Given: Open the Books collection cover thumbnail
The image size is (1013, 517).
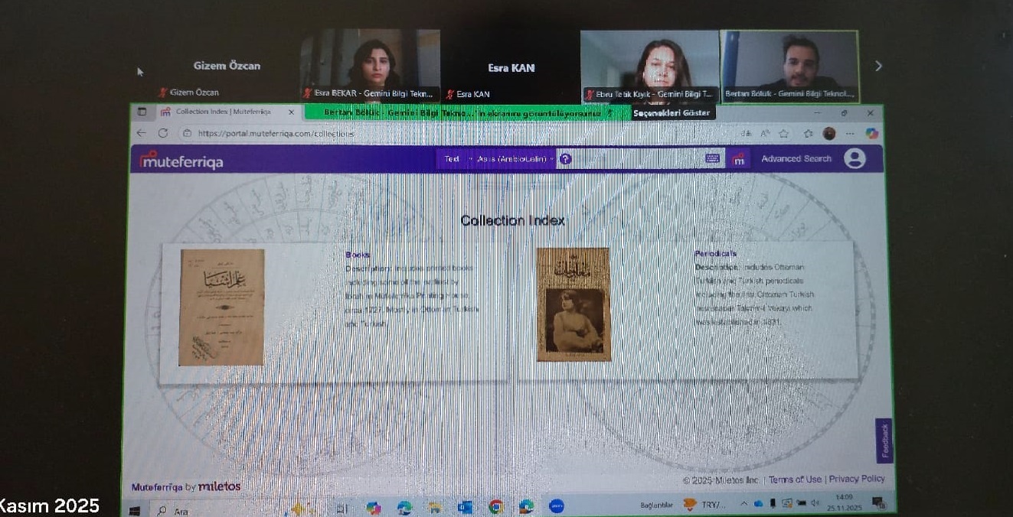Looking at the screenshot, I should click(x=222, y=307).
